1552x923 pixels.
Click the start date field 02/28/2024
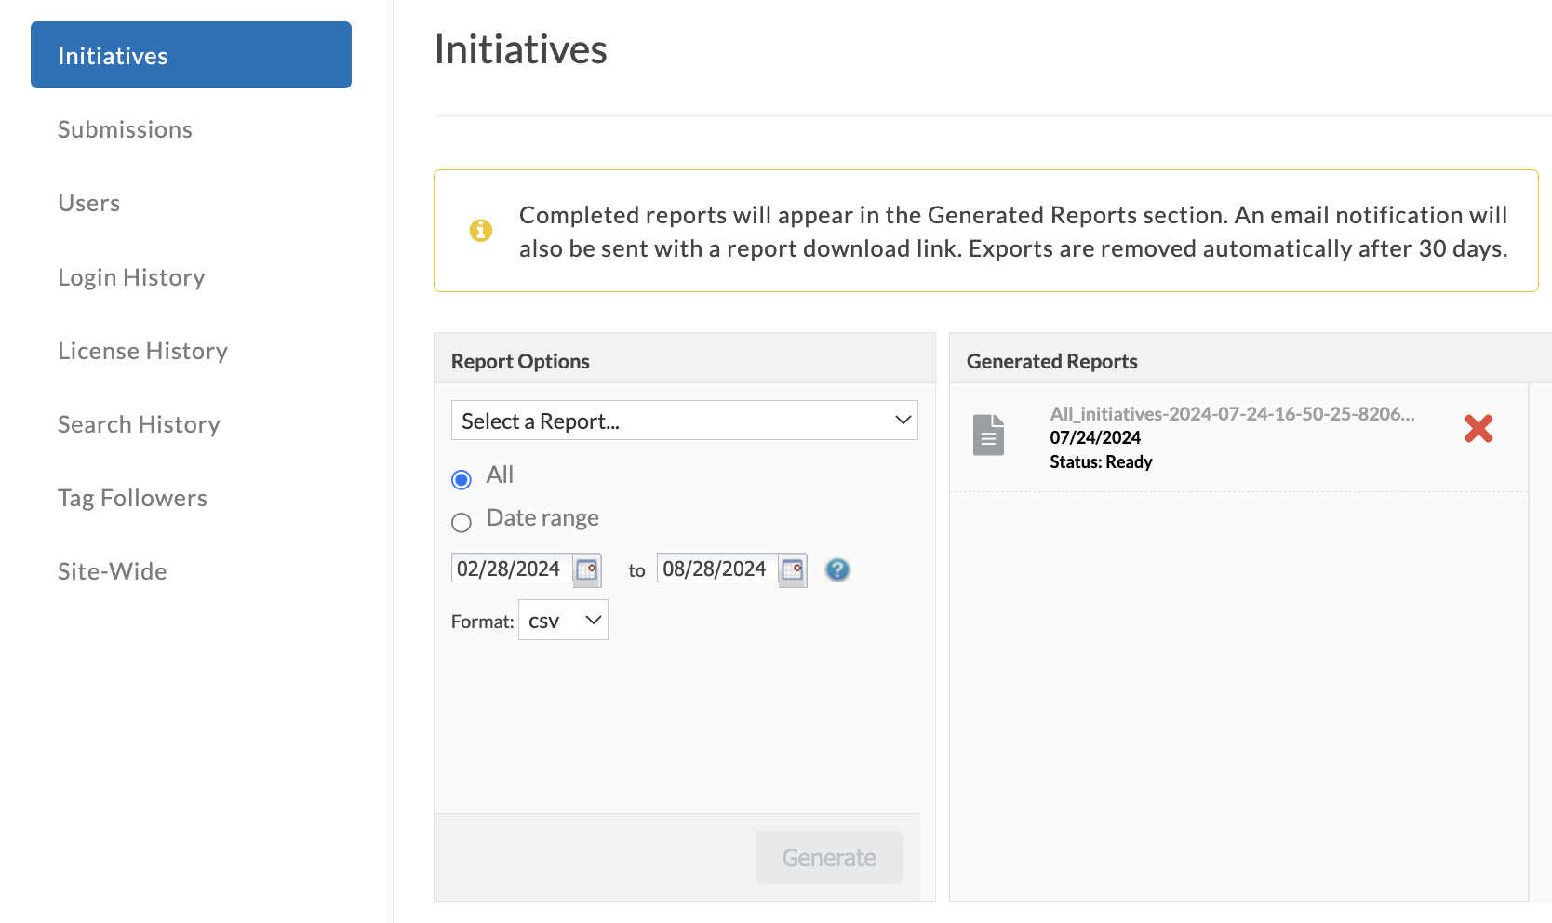pyautogui.click(x=512, y=569)
